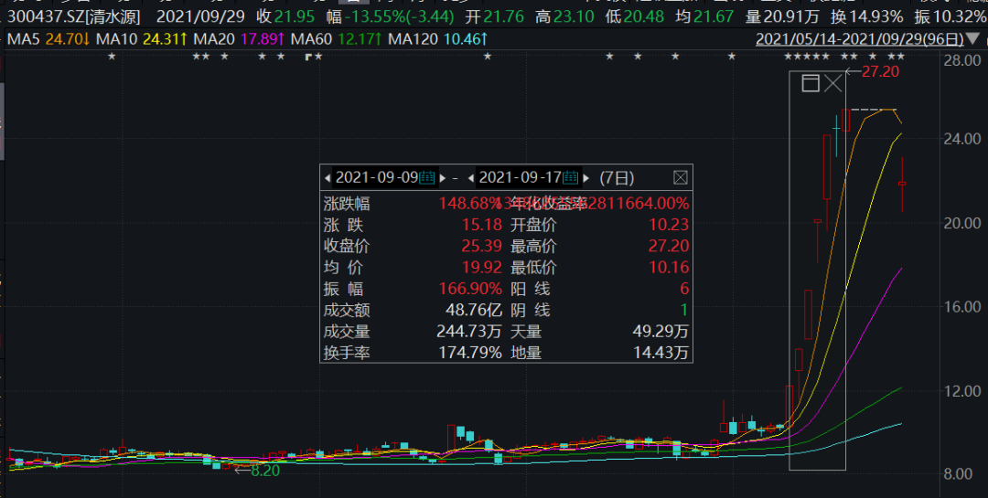The width and height of the screenshot is (988, 498).
Task: Click the small flag marker near stars
Action: coord(308,58)
